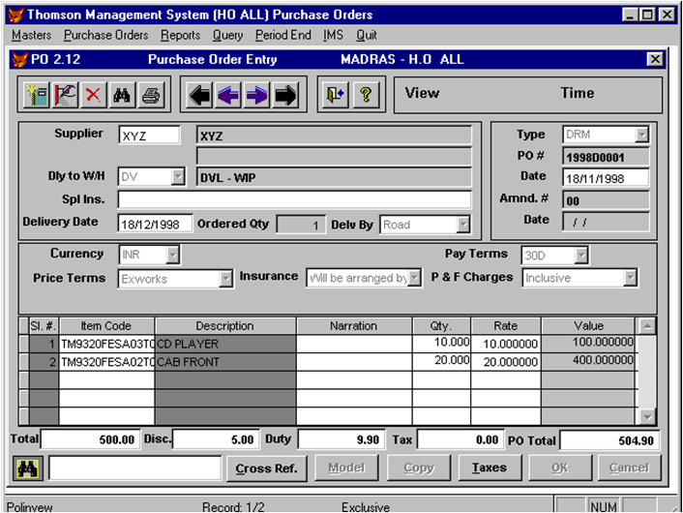Screen dimensions: 683x513
Task: Expand the Delv By Road dropdown
Action: (x=463, y=225)
